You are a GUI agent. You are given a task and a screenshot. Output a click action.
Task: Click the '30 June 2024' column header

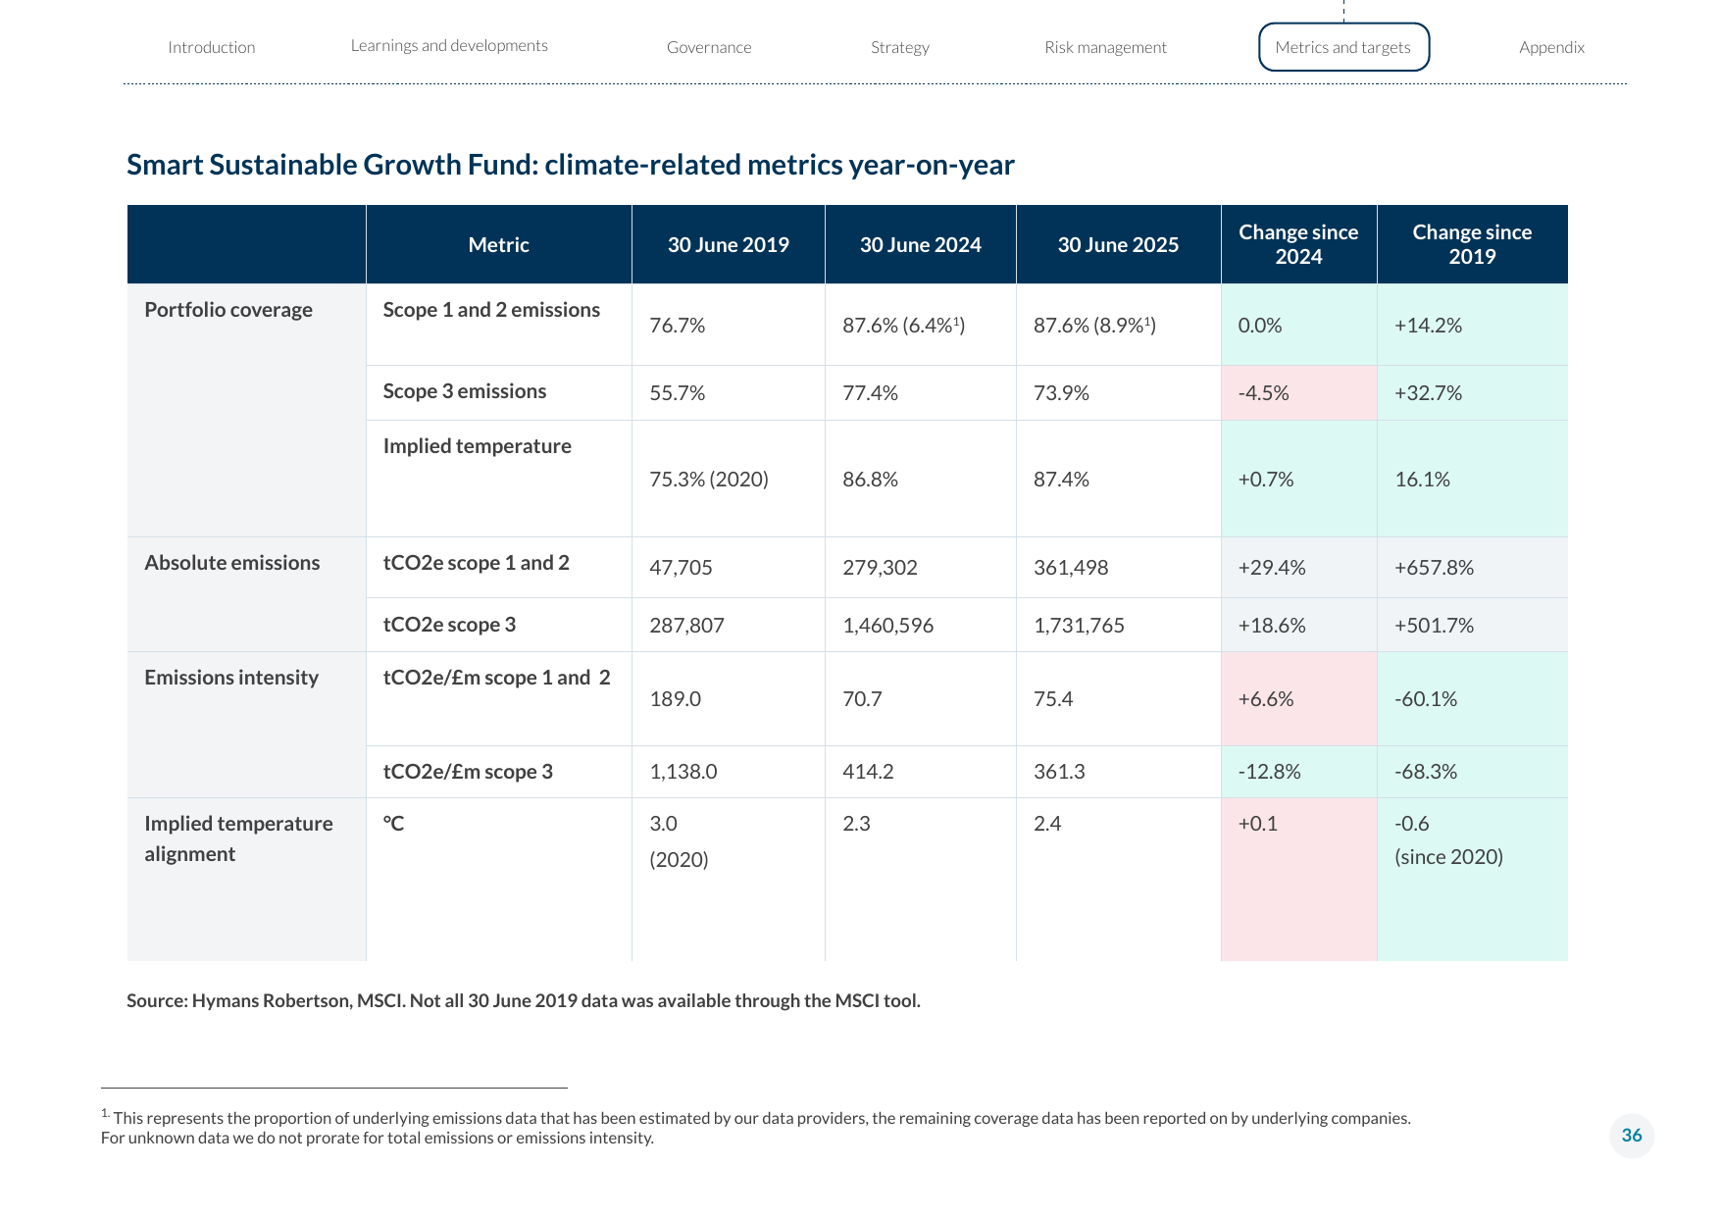[921, 245]
